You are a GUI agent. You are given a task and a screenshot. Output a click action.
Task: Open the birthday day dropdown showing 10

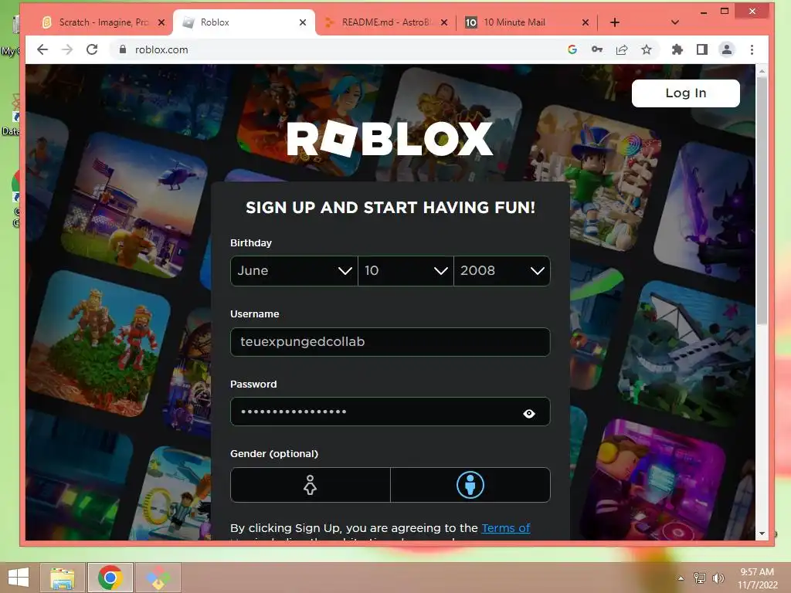[406, 271]
